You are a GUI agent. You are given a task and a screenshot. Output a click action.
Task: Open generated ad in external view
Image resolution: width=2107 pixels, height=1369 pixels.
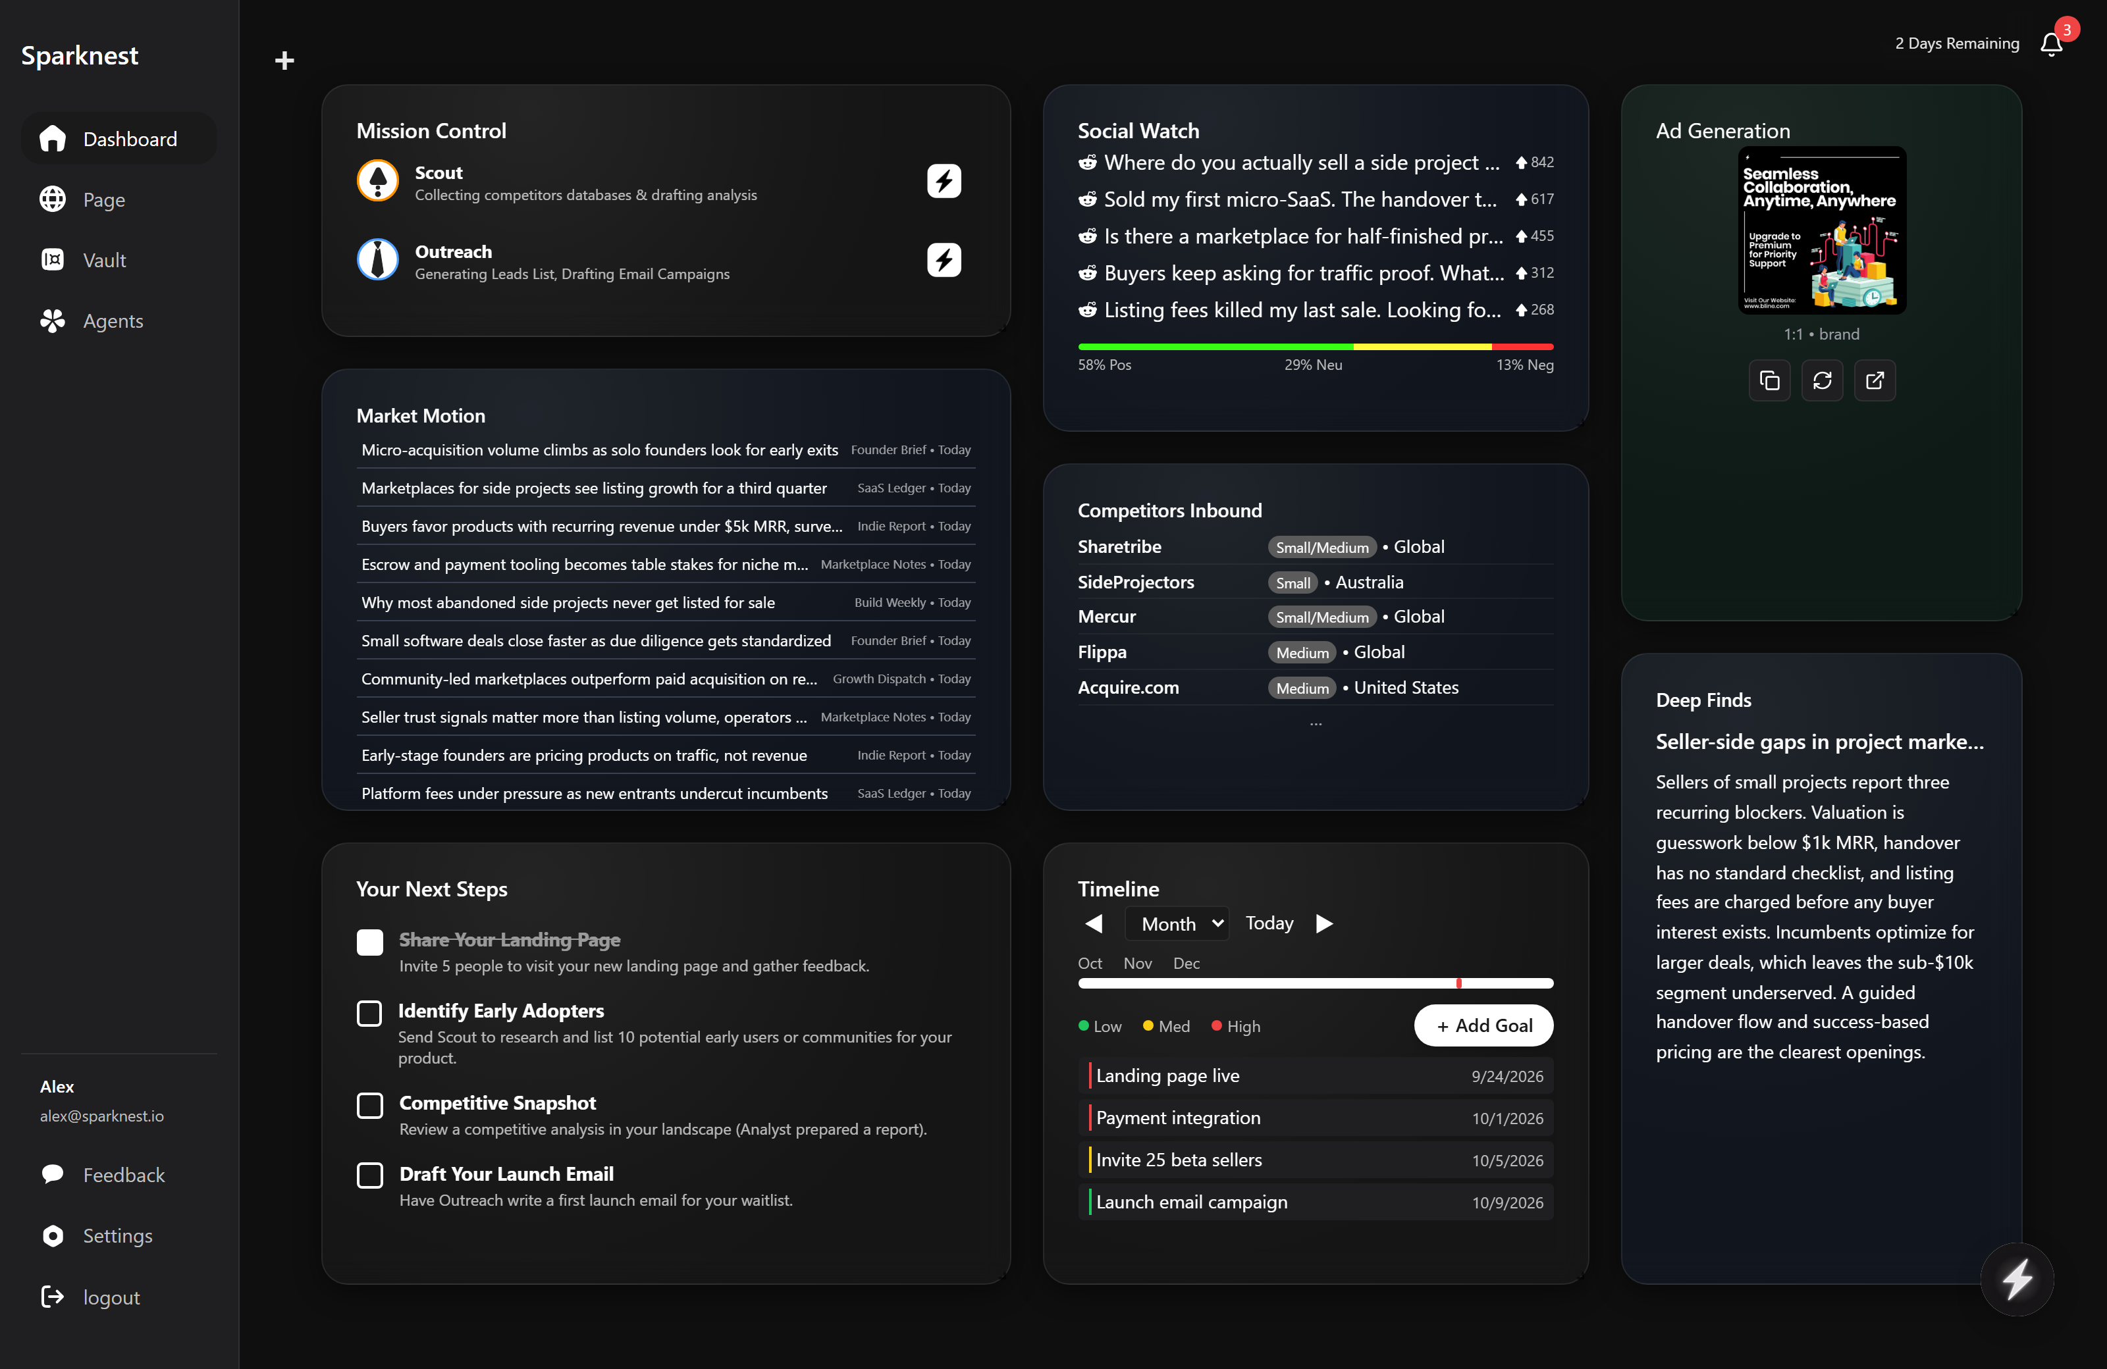point(1875,380)
